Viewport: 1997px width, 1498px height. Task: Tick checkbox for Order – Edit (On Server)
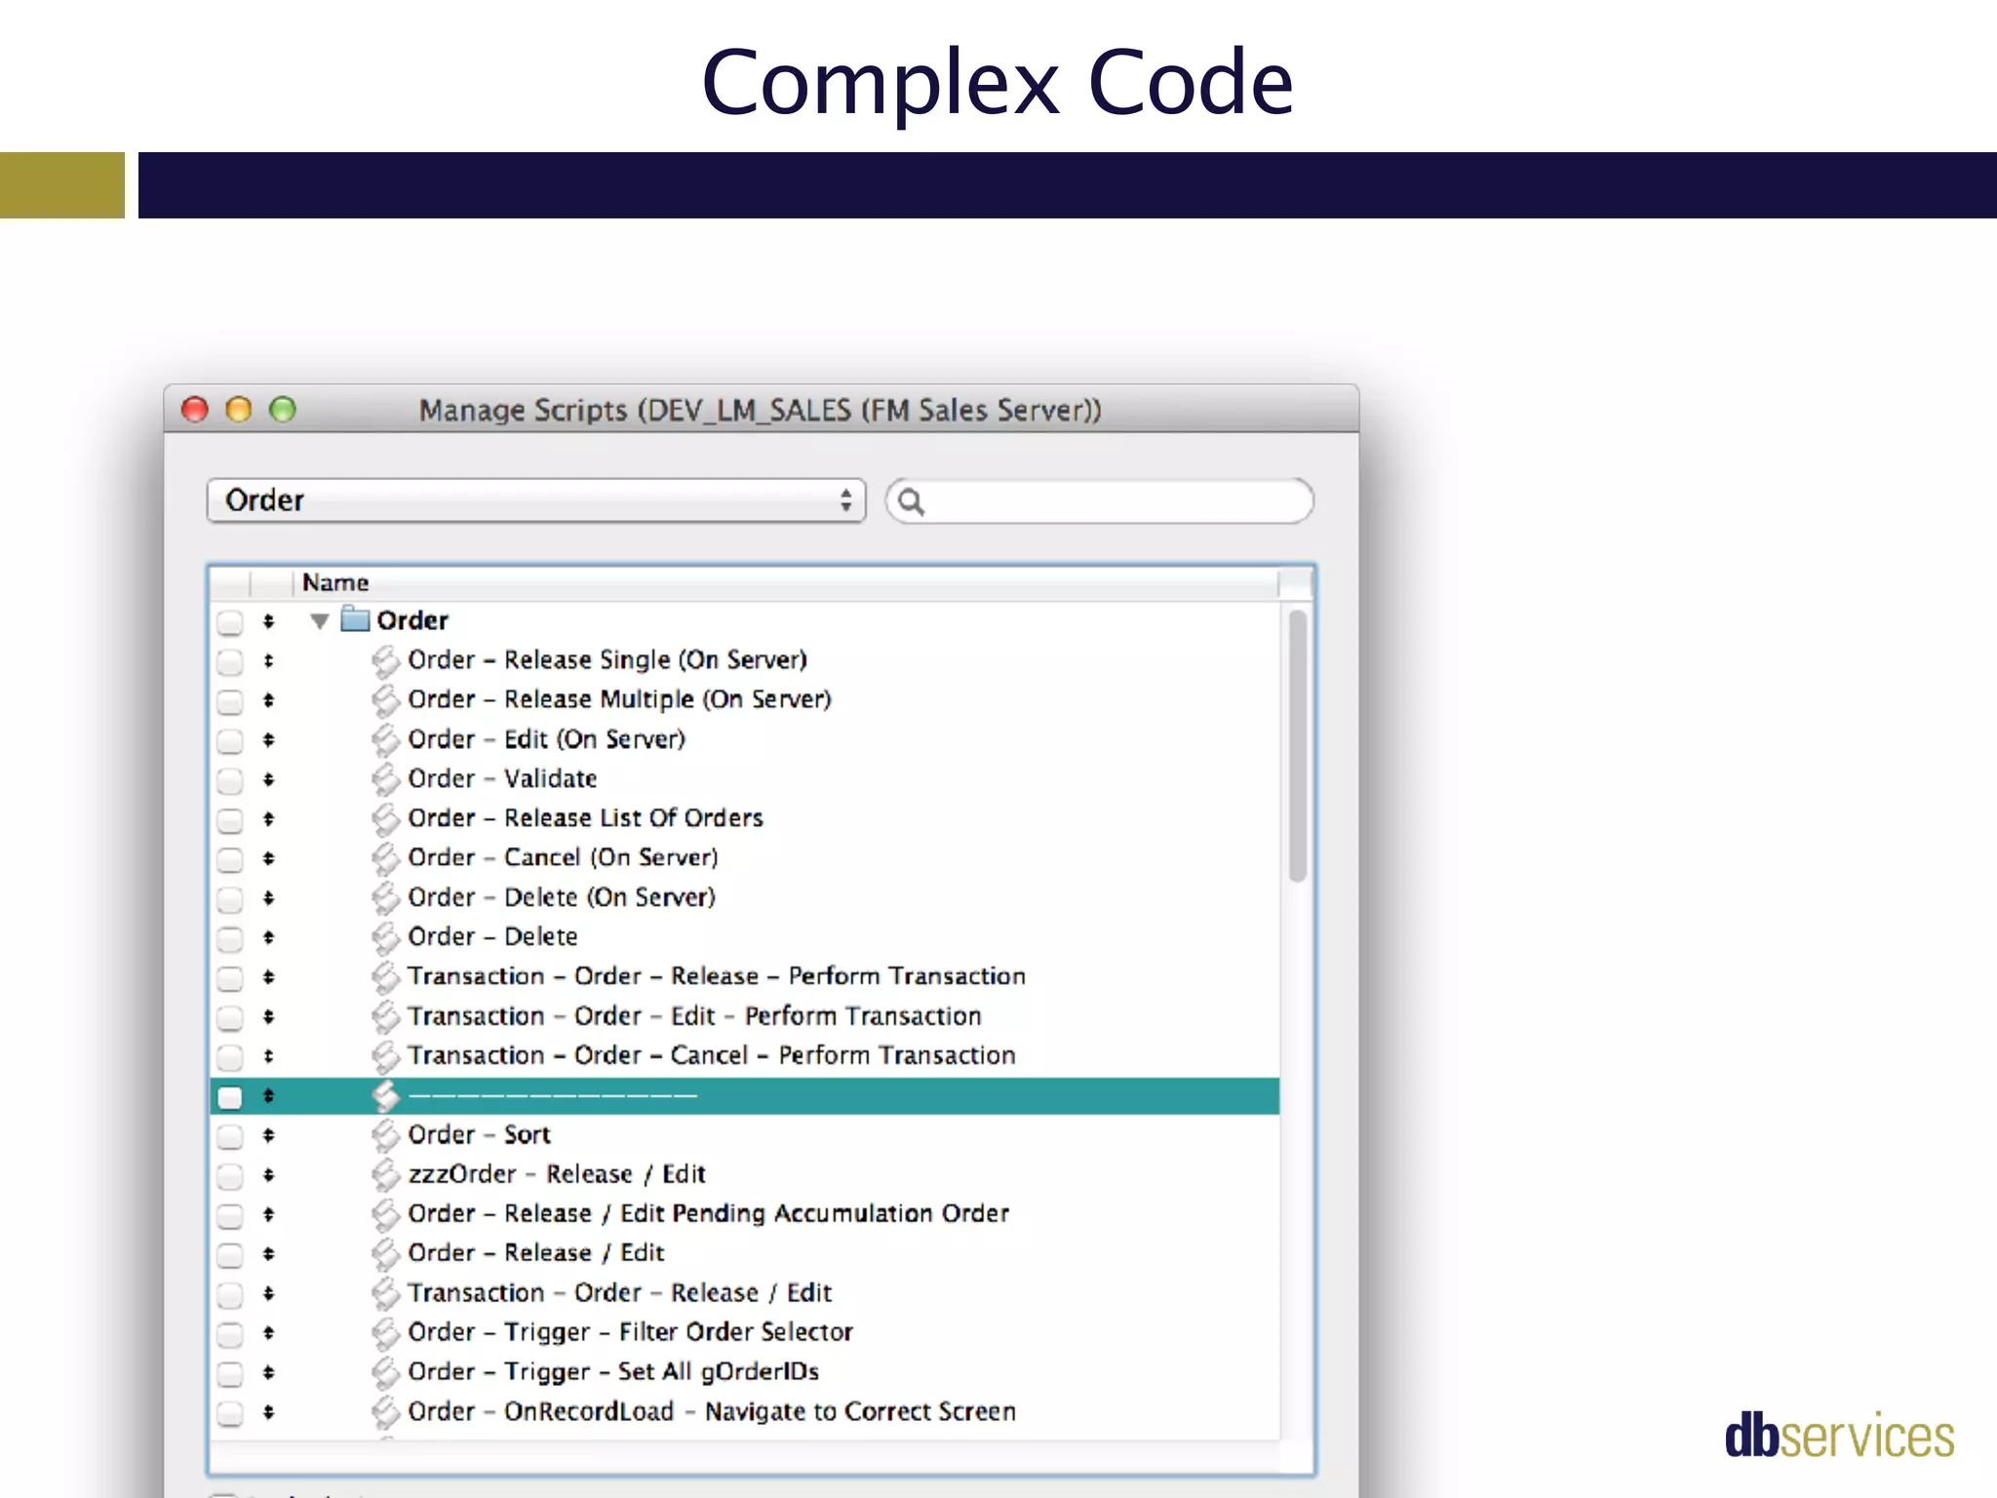(230, 741)
